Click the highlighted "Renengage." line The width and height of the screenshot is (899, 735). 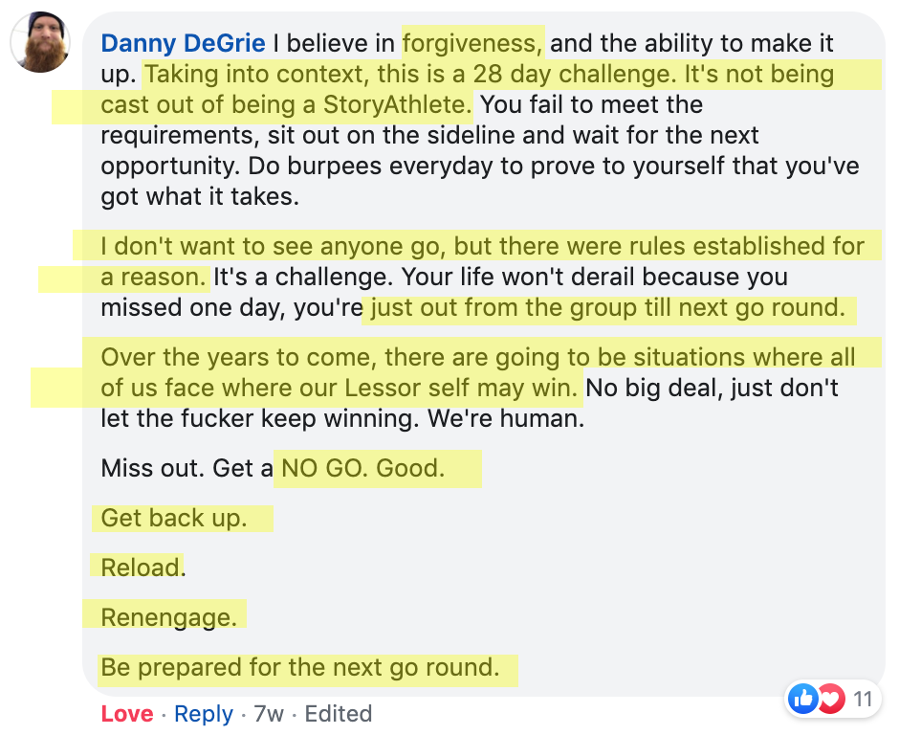[x=168, y=617]
